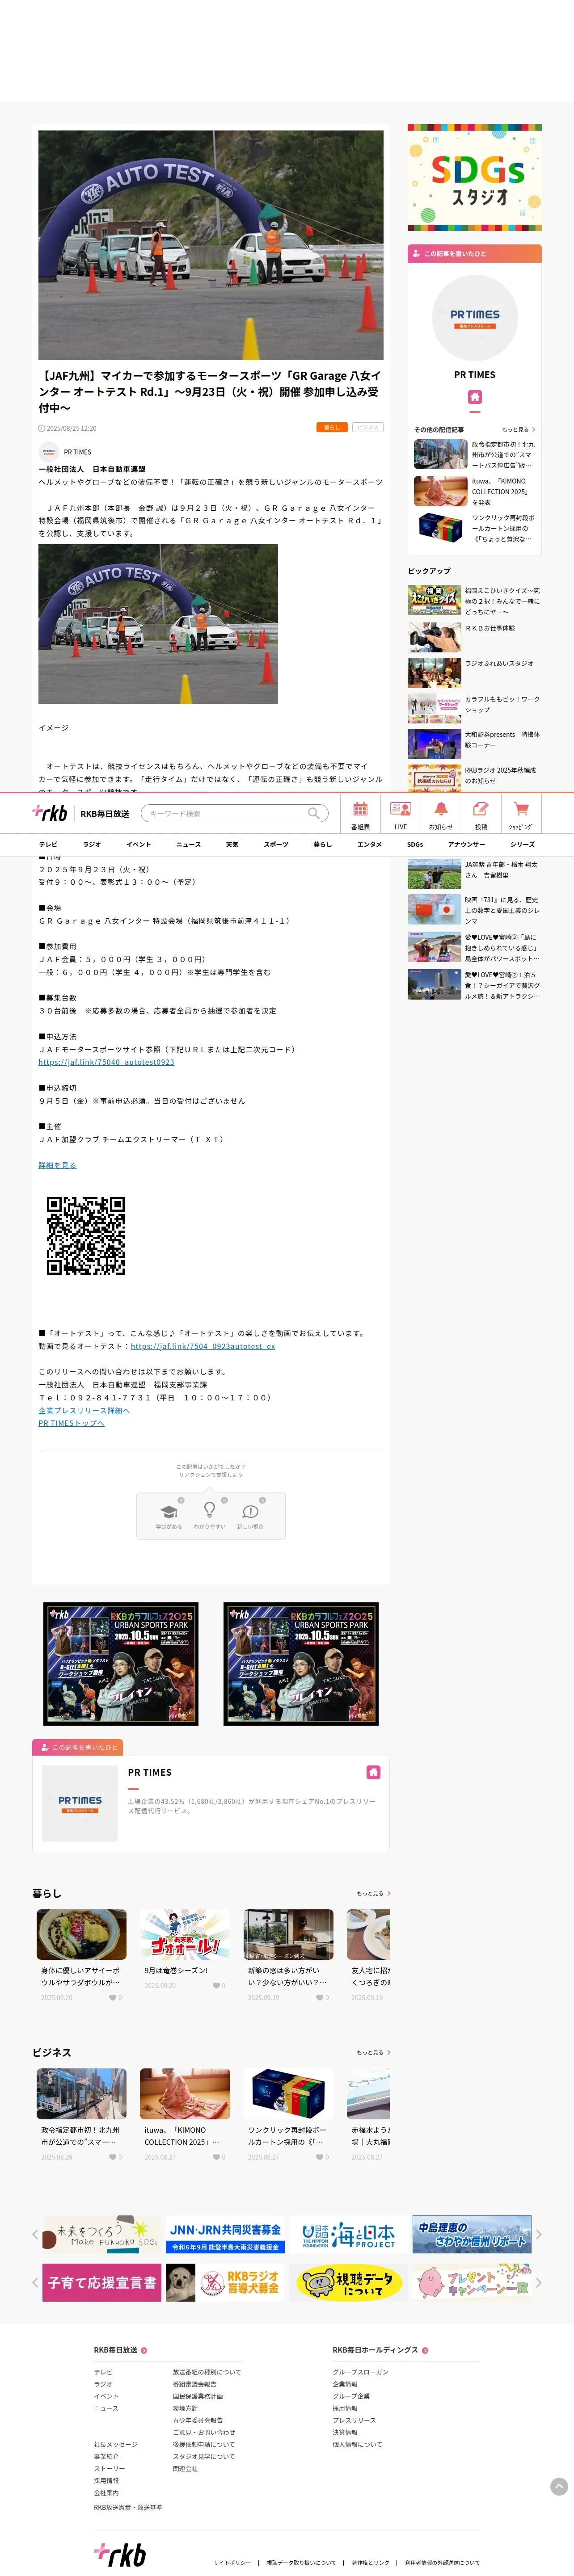Image resolution: width=574 pixels, height=2576 pixels.
Task: Go back on lower banner row left arrow
Action: click(35, 2283)
